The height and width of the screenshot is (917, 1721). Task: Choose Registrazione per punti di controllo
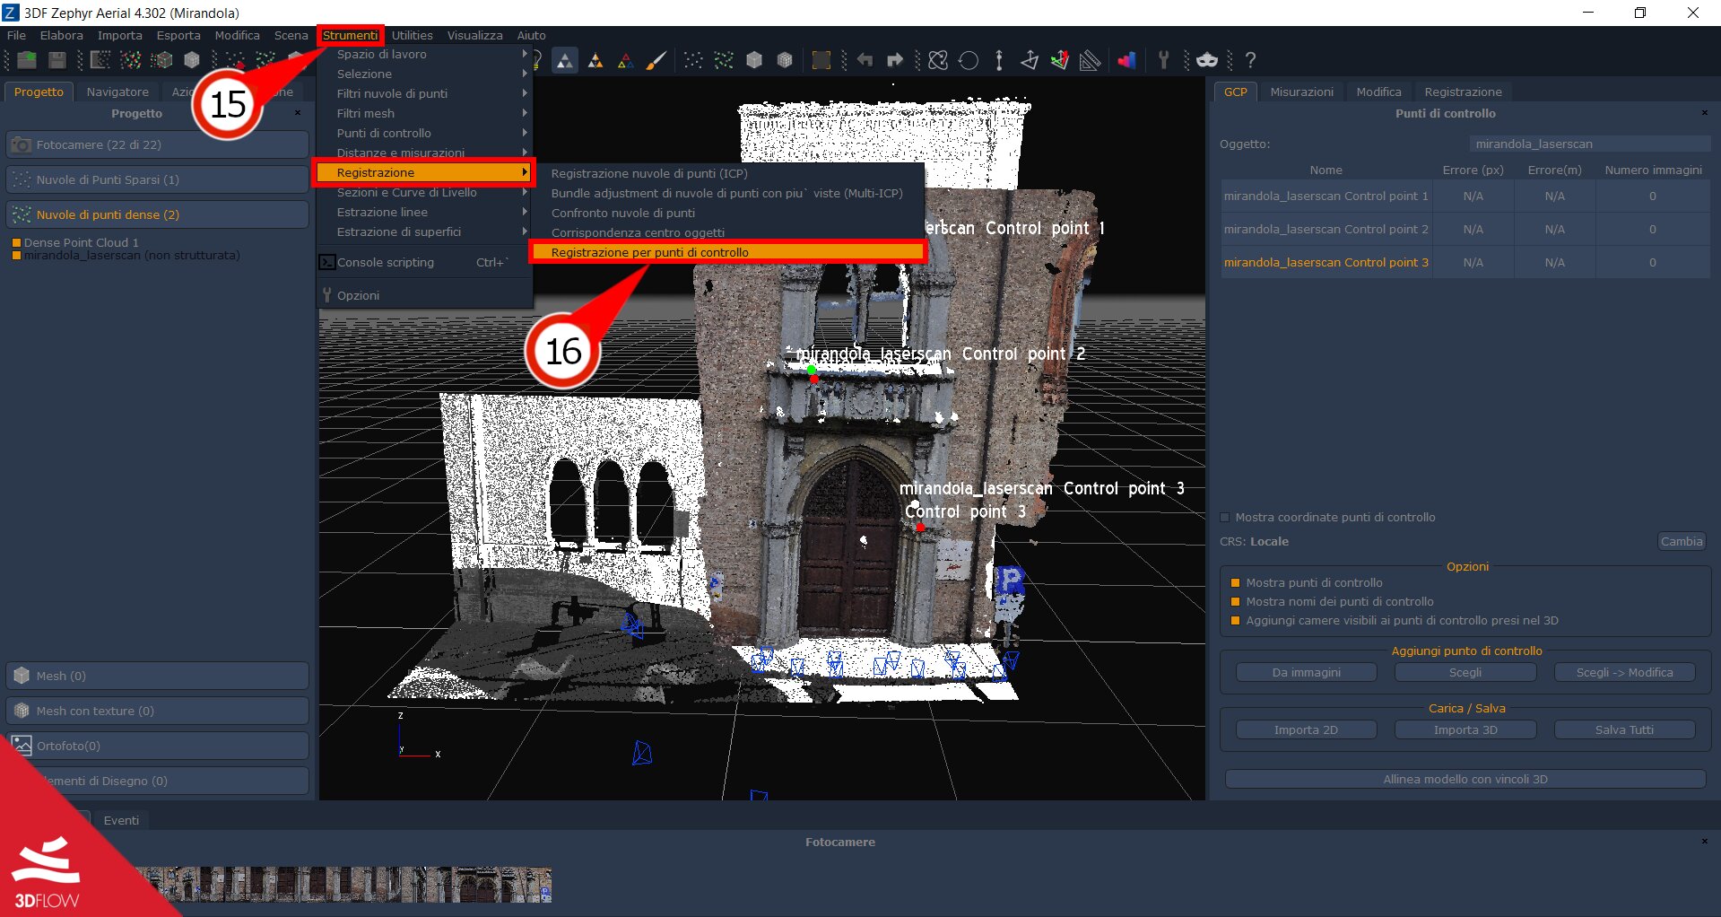click(727, 253)
